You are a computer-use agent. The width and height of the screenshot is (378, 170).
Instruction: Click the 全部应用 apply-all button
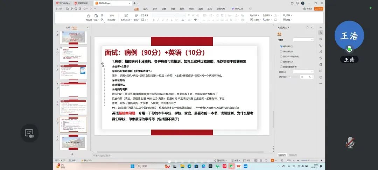click(282, 154)
